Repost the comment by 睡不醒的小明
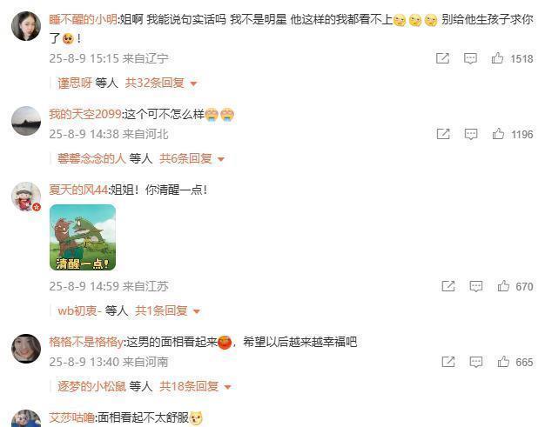Image resolution: width=545 pixels, height=427 pixels. (442, 58)
